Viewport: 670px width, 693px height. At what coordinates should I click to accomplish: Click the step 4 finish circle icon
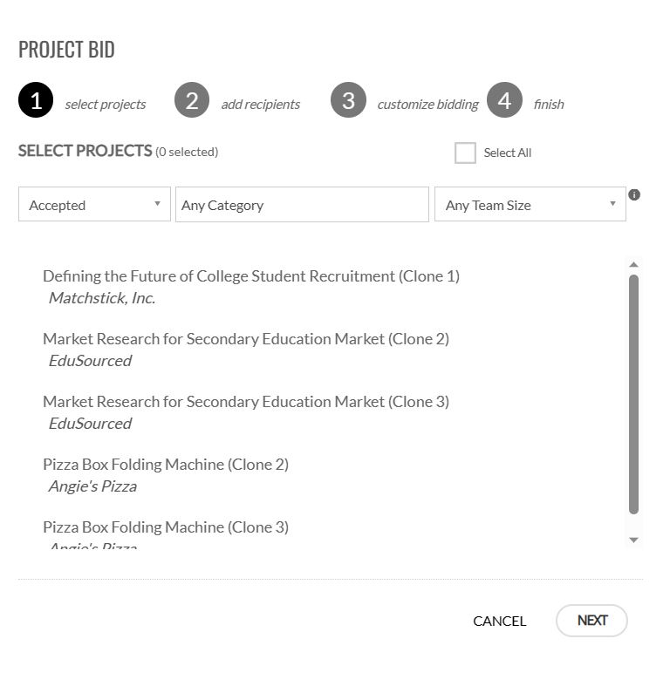point(504,100)
